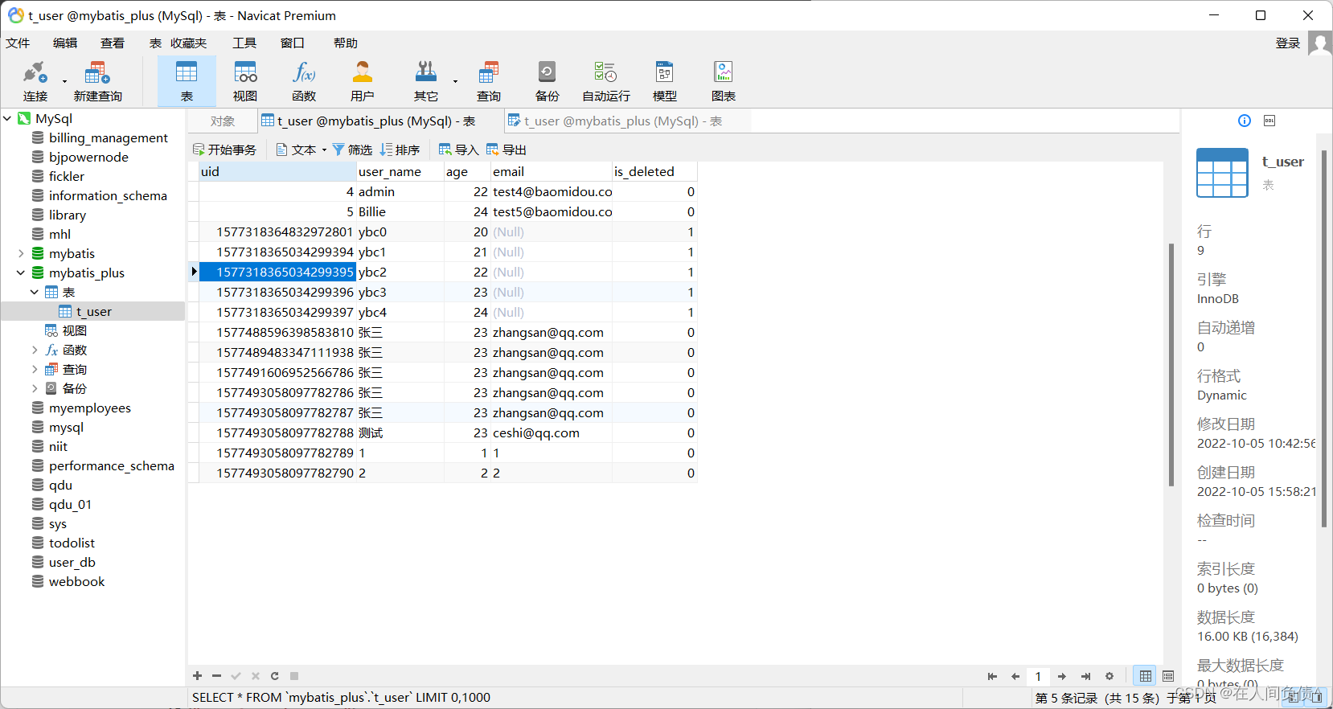Open the Others (其它) dropdown arrow
This screenshot has width=1333, height=709.
tap(455, 81)
